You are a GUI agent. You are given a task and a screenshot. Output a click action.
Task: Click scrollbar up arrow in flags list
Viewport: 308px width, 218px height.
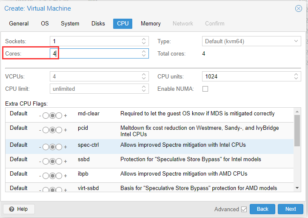coord(297,112)
